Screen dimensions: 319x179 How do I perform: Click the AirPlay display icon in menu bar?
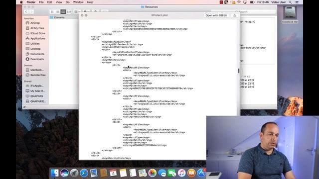(x=245, y=2)
